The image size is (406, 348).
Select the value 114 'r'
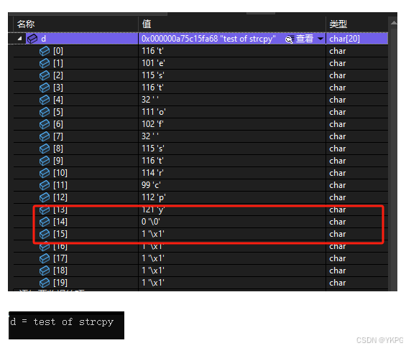[x=152, y=173]
